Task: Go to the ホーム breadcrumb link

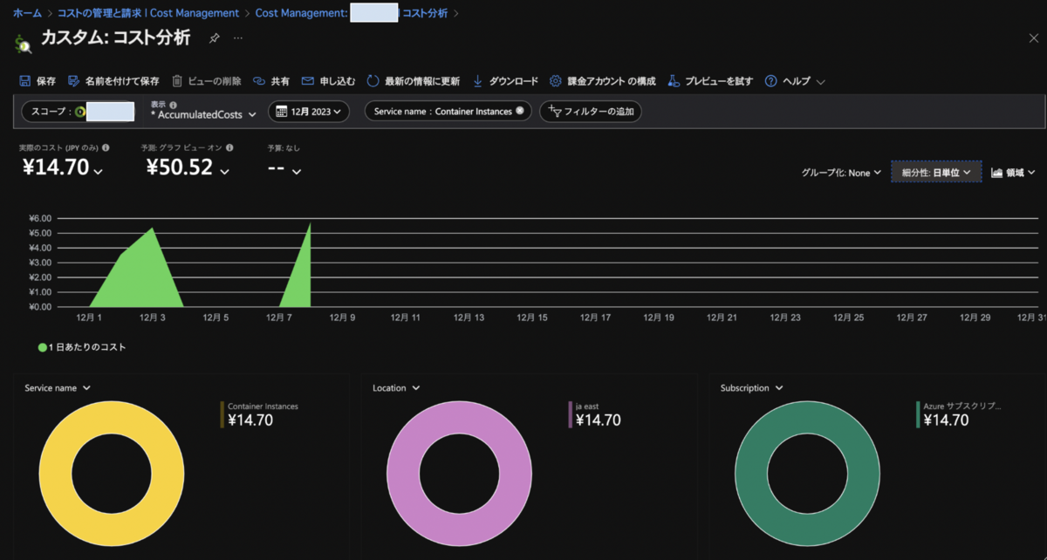Action: point(27,13)
